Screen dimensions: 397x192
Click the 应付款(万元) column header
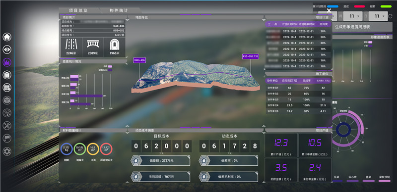pyautogui.click(x=289, y=81)
